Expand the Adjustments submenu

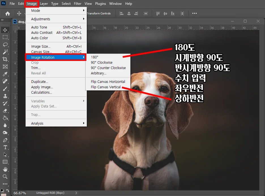tap(56, 19)
